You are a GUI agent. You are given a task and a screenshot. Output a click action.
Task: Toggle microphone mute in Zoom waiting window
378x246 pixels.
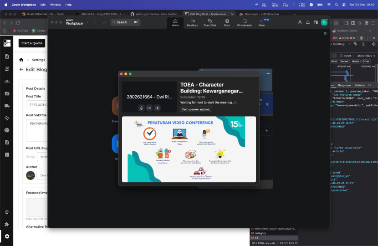pos(141,108)
